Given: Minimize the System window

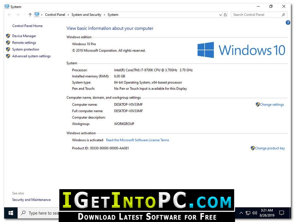Looking at the screenshot, I should pyautogui.click(x=258, y=6).
